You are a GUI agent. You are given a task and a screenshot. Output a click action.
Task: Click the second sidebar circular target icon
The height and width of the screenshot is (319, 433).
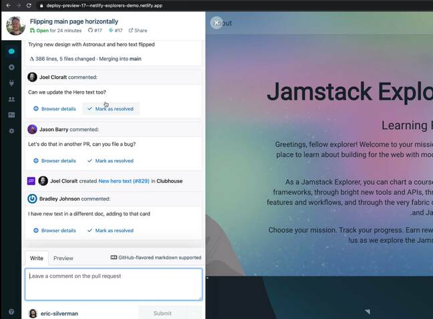point(11,67)
